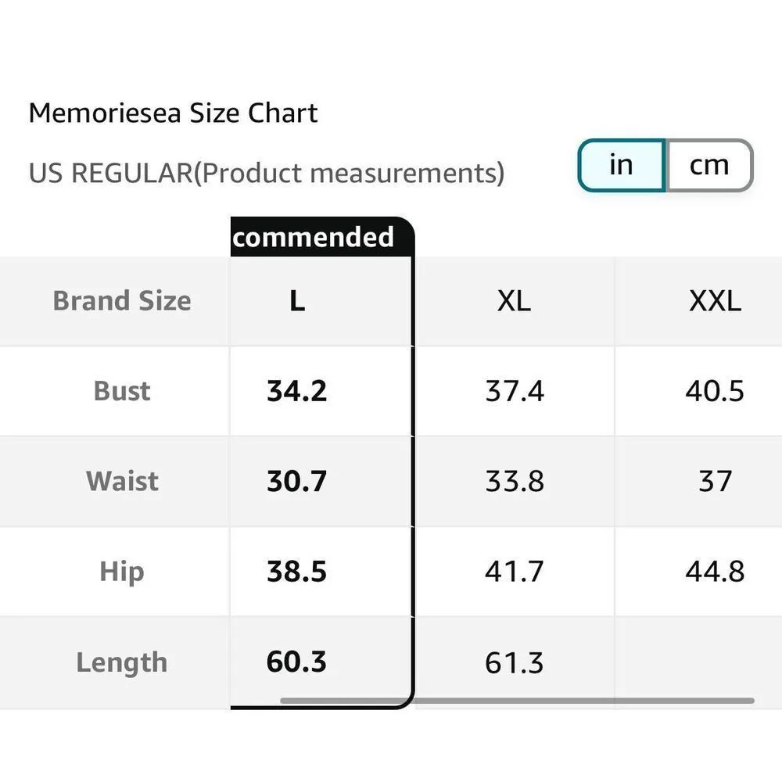The height and width of the screenshot is (782, 782).
Task: Select the L size column header
Action: (x=297, y=301)
